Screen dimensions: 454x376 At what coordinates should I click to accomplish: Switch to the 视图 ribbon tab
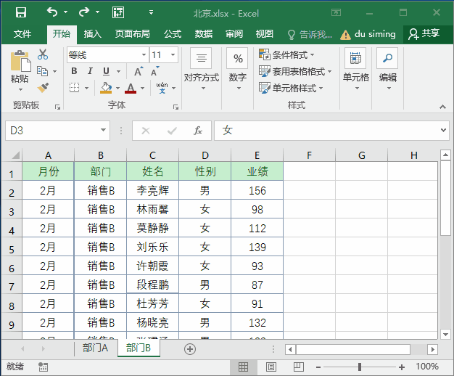[x=265, y=34]
